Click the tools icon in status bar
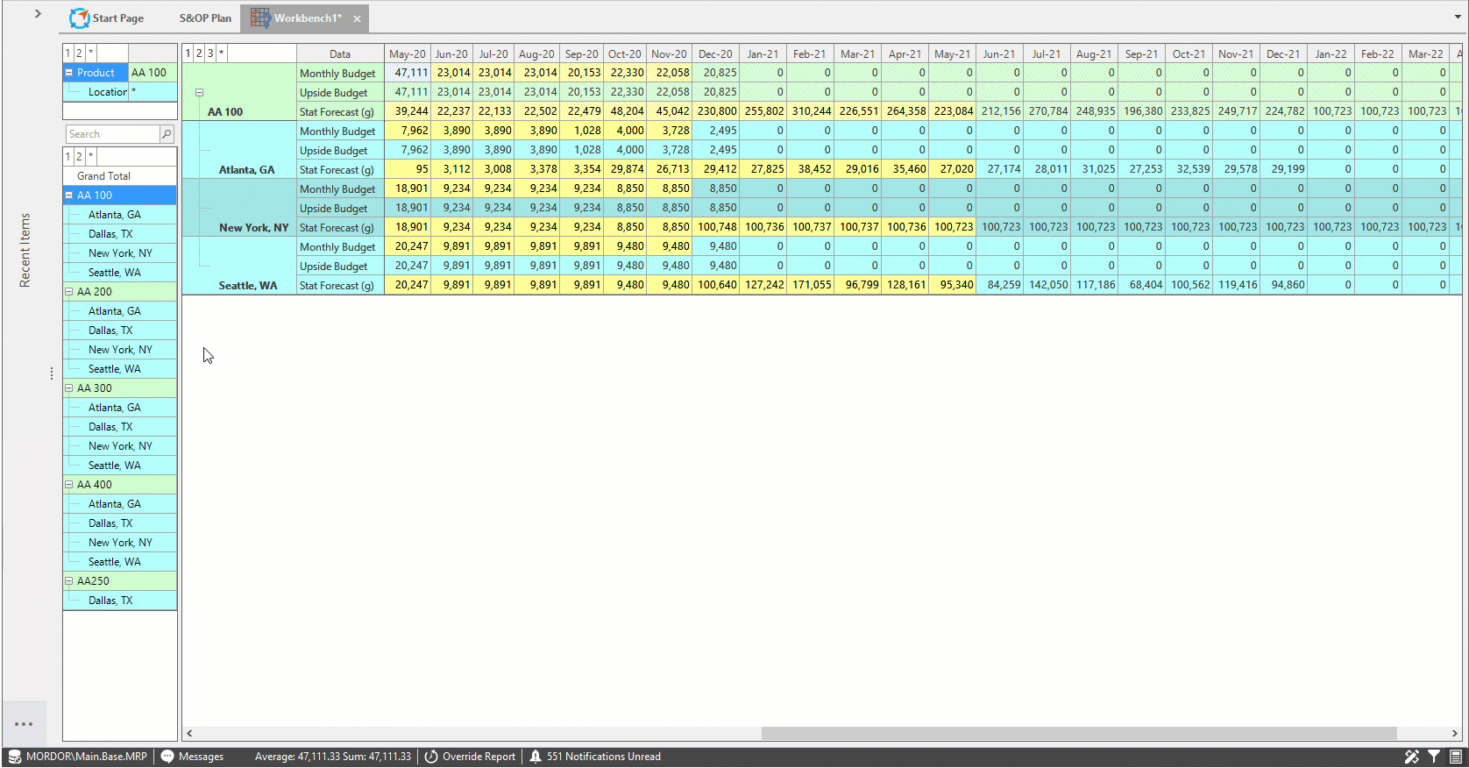1469x768 pixels. (1412, 757)
